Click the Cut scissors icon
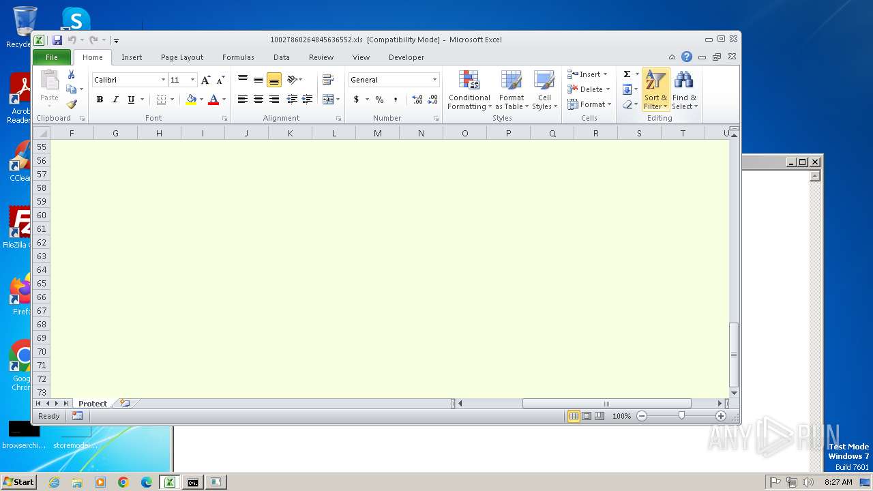The image size is (873, 491). click(71, 74)
